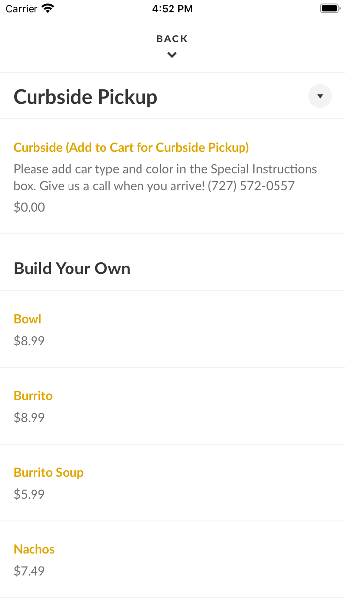Collapse the Curbside Pickup section via circle arrow
The width and height of the screenshot is (345, 614).
tap(319, 96)
